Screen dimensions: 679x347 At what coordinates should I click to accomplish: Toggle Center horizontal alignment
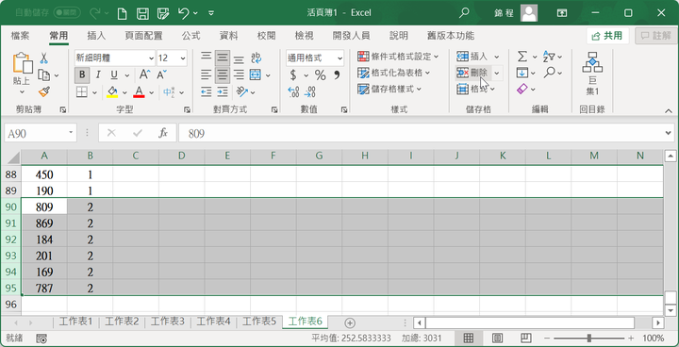pos(223,74)
